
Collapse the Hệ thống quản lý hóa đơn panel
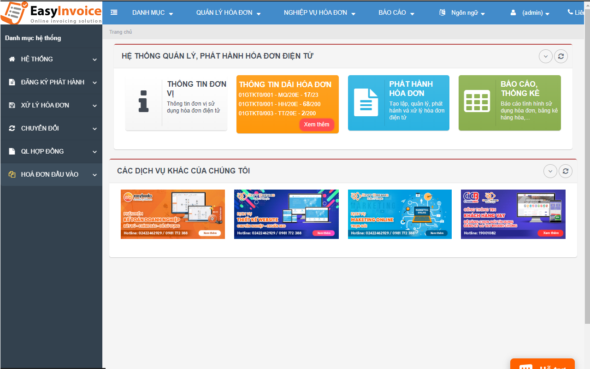coord(545,56)
